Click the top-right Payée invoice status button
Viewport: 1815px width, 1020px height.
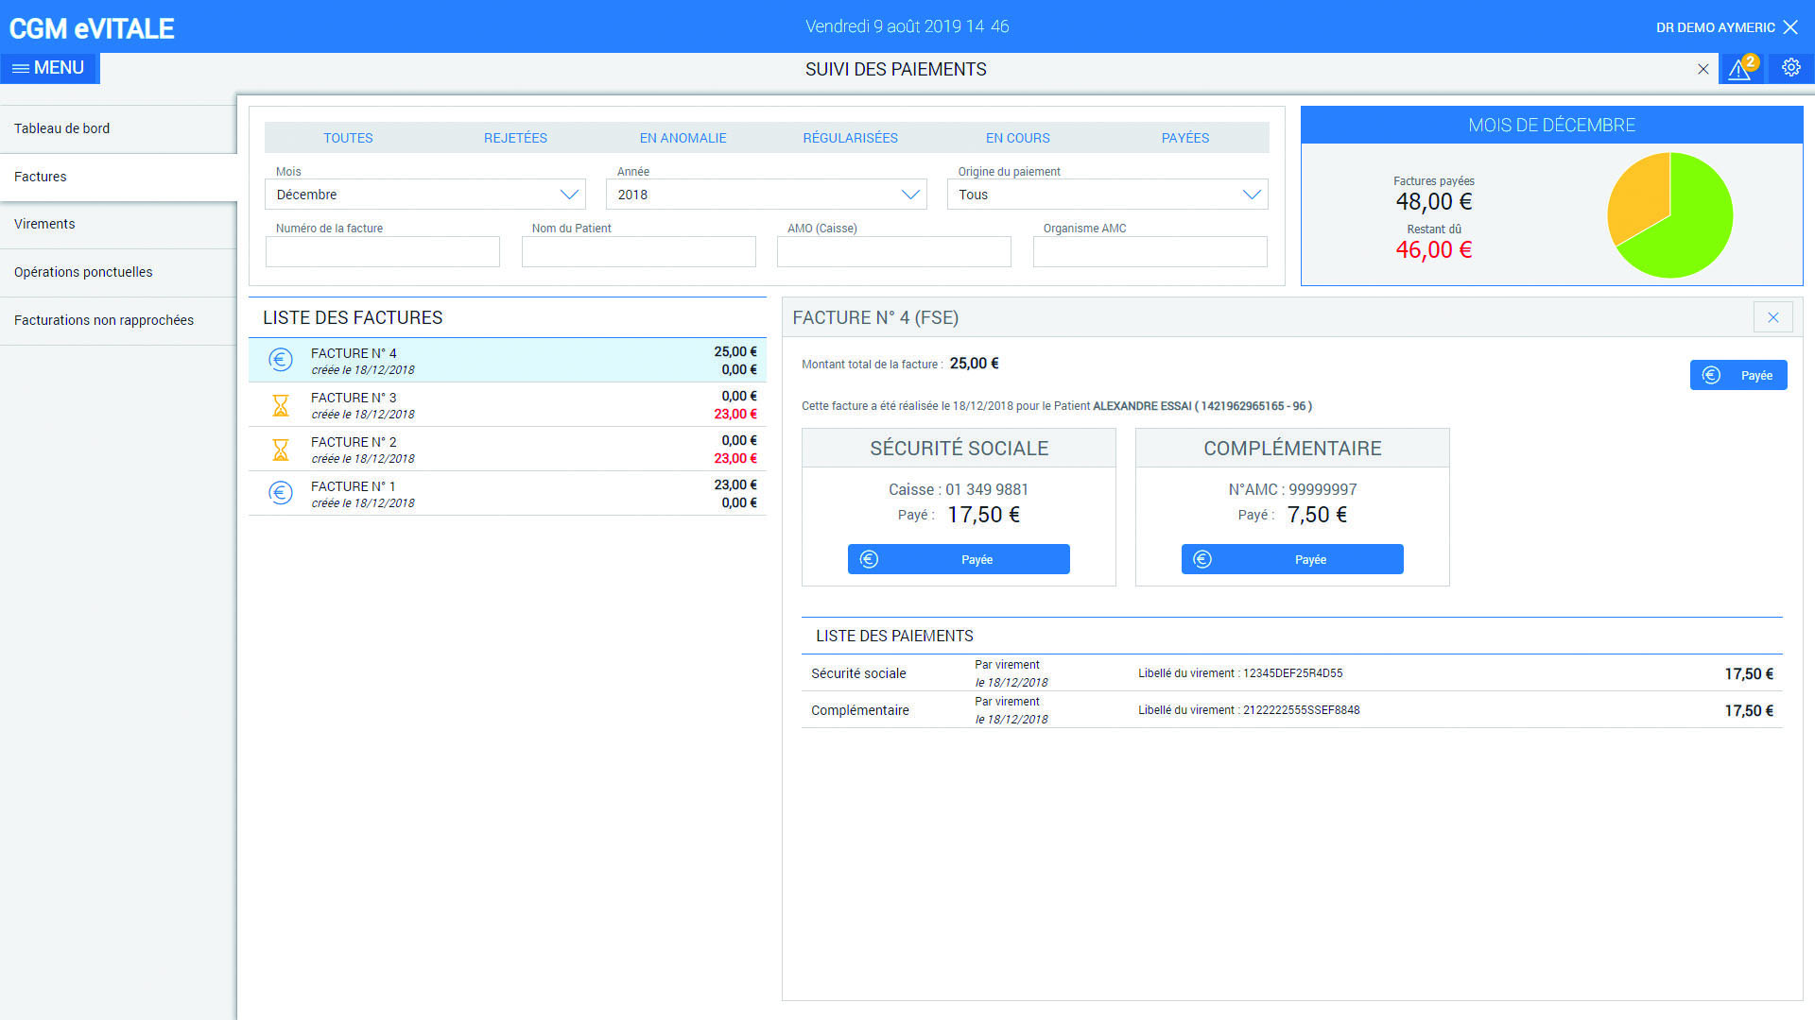coord(1737,375)
